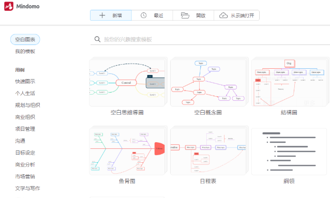Open the 新增 tab
The image size is (330, 198).
coord(111,16)
